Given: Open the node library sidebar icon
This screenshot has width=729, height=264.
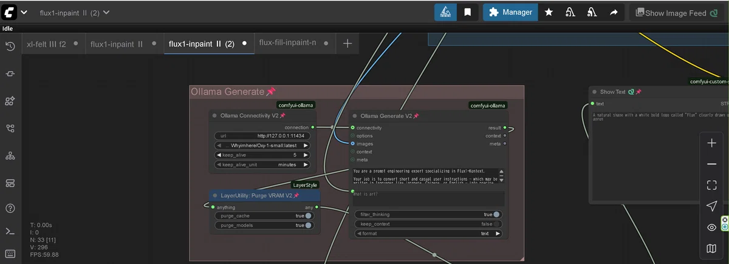Looking at the screenshot, I should coord(10,101).
